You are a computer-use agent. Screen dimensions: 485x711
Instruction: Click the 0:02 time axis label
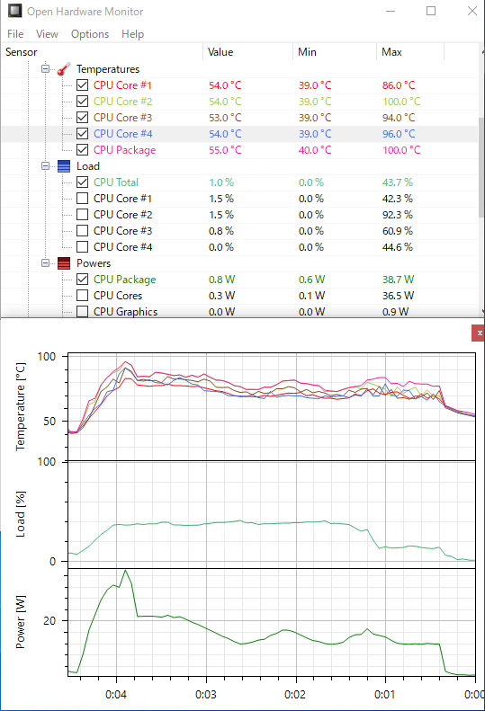click(x=295, y=695)
